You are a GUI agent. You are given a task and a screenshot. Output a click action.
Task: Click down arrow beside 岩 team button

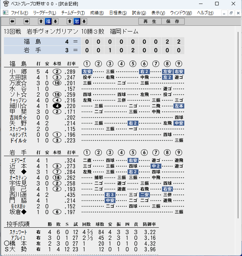[84, 21]
